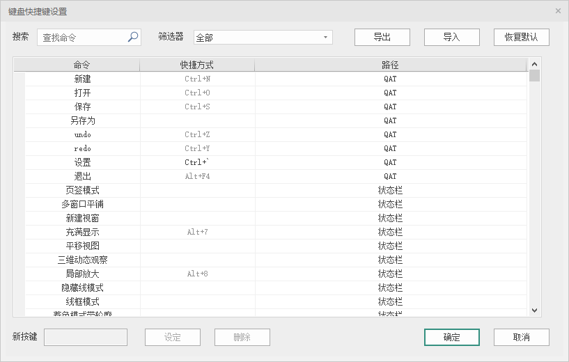Click the Ctrl+` shortcut for 设置
Image resolution: width=569 pixels, height=362 pixels.
197,162
